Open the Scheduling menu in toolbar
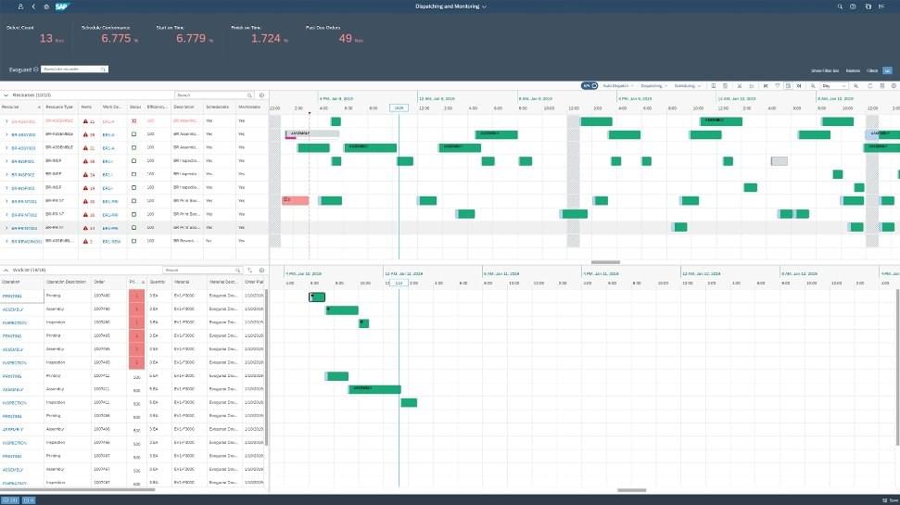 pyautogui.click(x=688, y=85)
